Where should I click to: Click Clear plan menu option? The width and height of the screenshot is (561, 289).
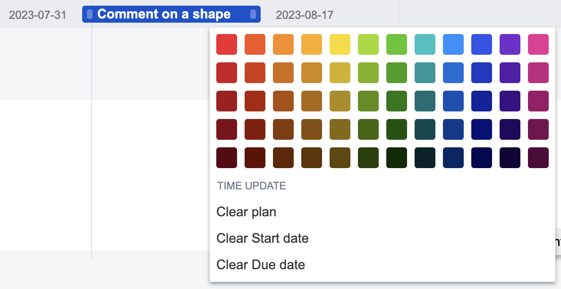(246, 212)
